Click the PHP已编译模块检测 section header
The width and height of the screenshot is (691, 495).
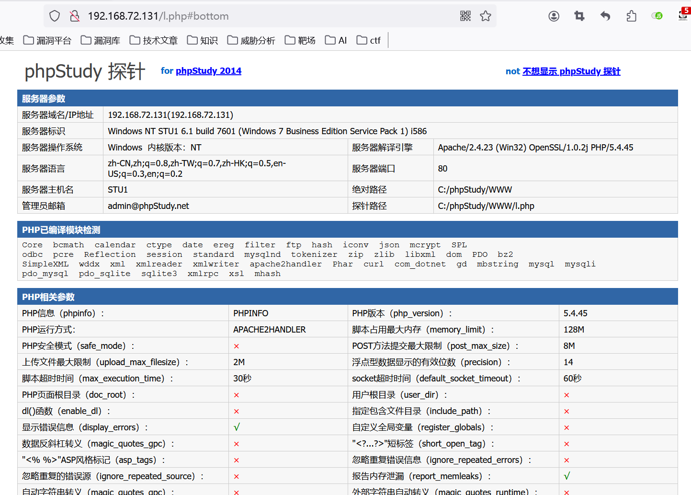click(348, 230)
